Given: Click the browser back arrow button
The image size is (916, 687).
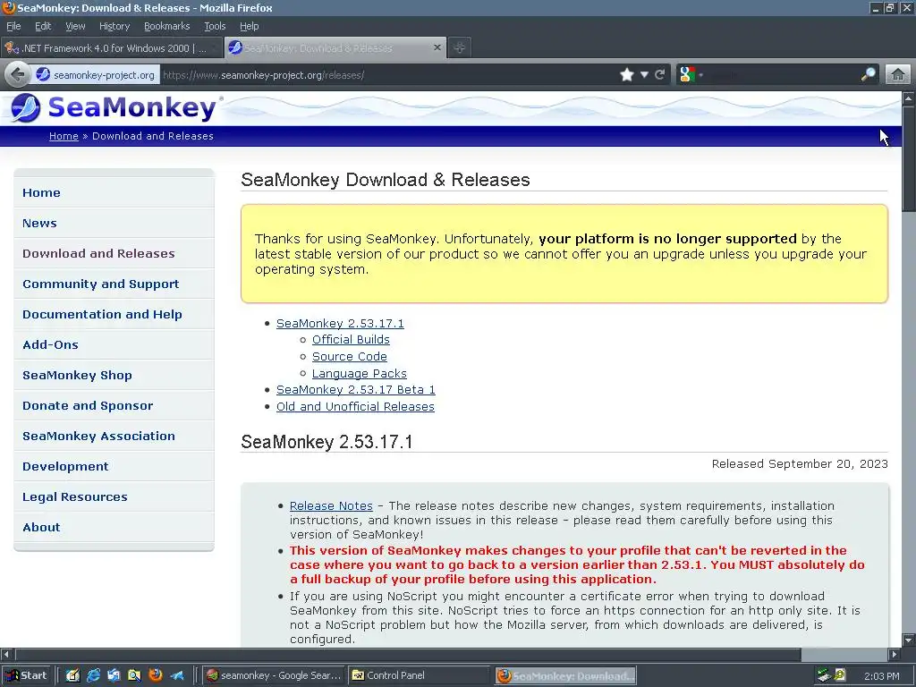Looking at the screenshot, I should (x=18, y=74).
